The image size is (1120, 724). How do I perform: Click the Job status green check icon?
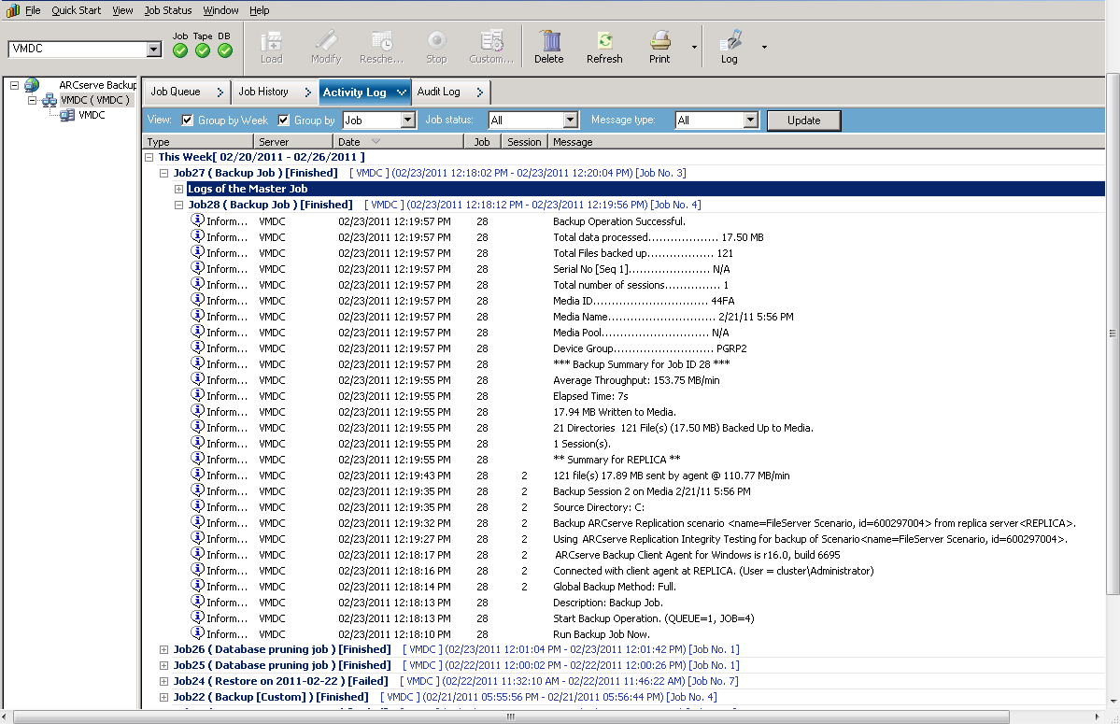click(180, 50)
